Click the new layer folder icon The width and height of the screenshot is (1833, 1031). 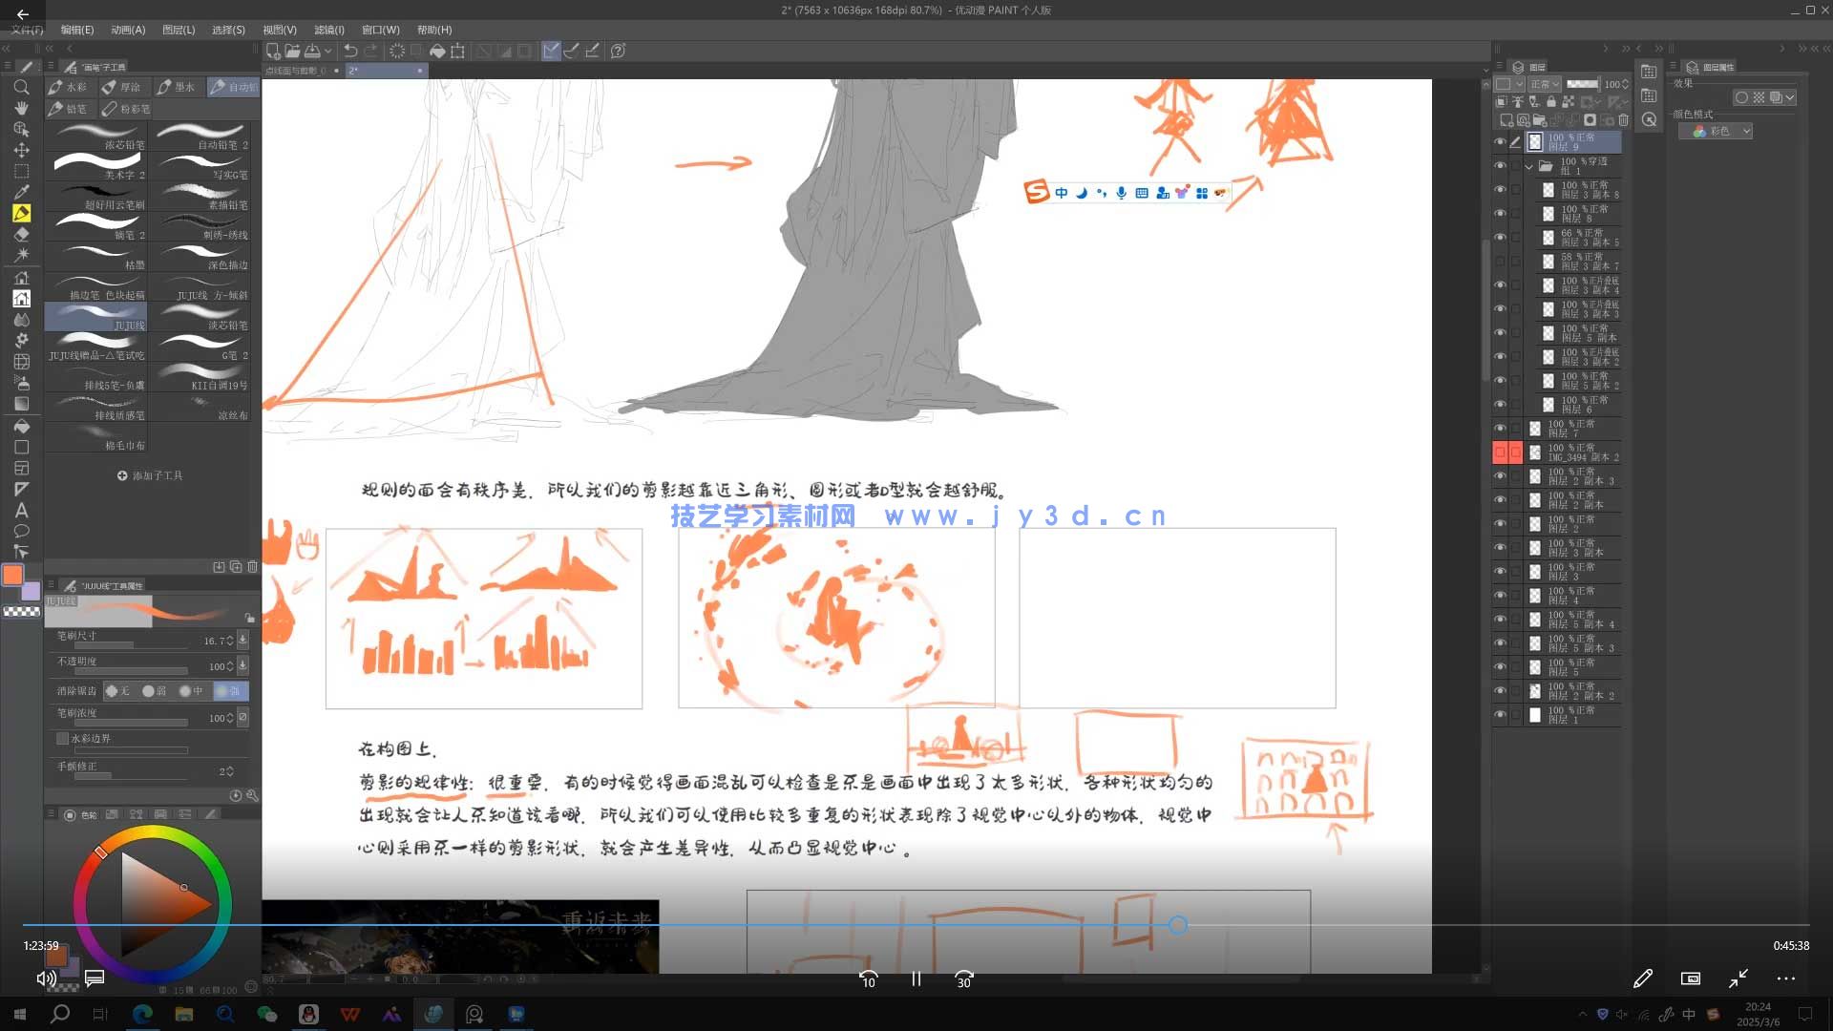click(1539, 120)
